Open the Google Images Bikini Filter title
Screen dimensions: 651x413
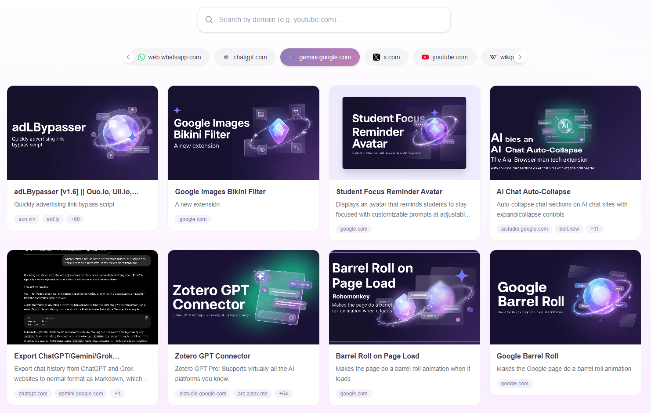coord(220,192)
